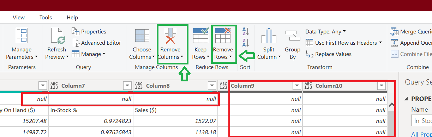Click the Name field under Properties
Image resolution: width=432 pixels, height=137 pixels.
(x=421, y=120)
